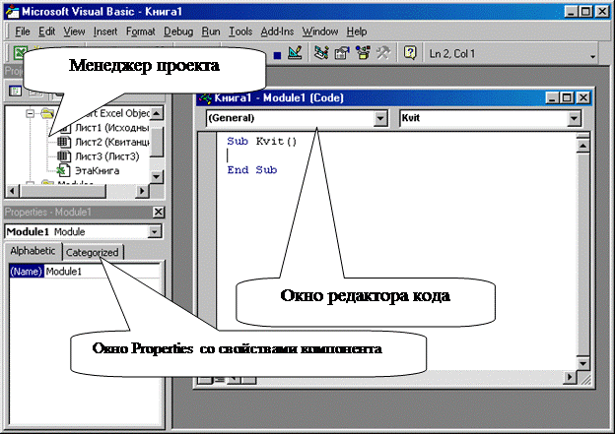Close the Properties - Module1 panel
This screenshot has height=434, width=615.
[x=158, y=212]
